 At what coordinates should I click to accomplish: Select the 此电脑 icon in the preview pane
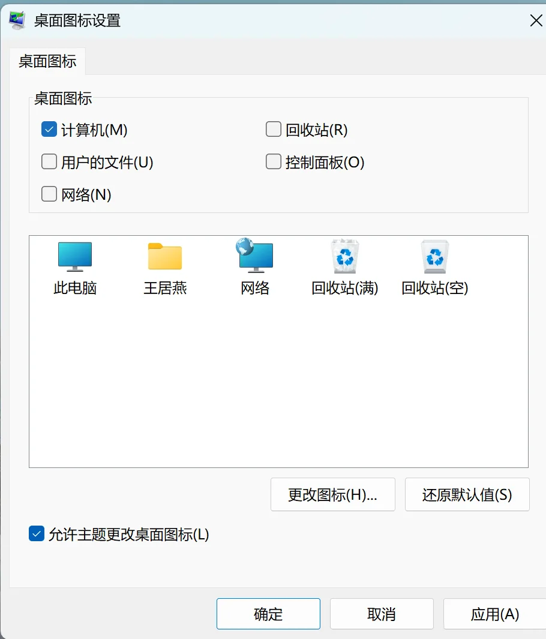coord(75,256)
